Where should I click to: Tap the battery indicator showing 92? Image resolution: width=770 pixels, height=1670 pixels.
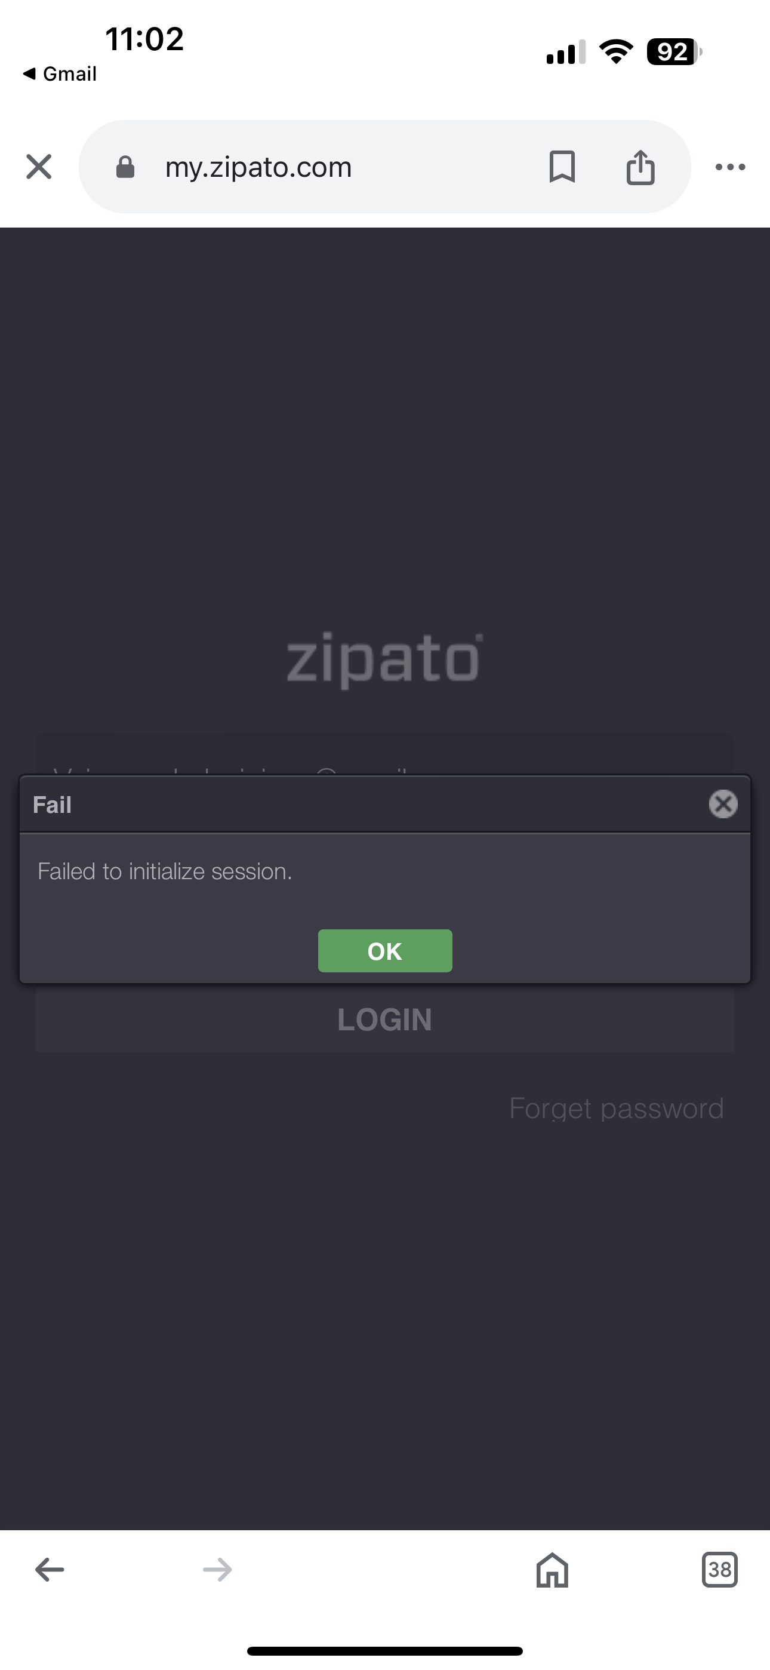coord(674,52)
